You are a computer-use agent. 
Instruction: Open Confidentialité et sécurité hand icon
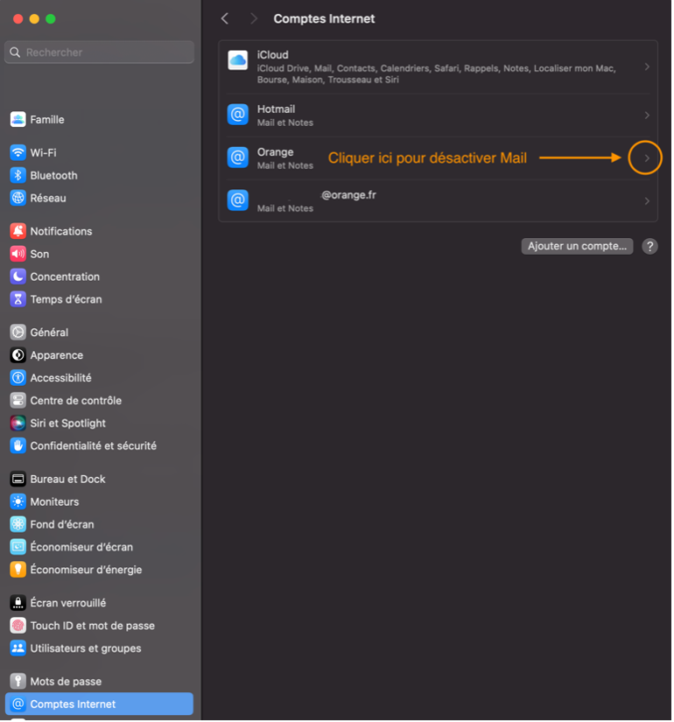pos(18,445)
